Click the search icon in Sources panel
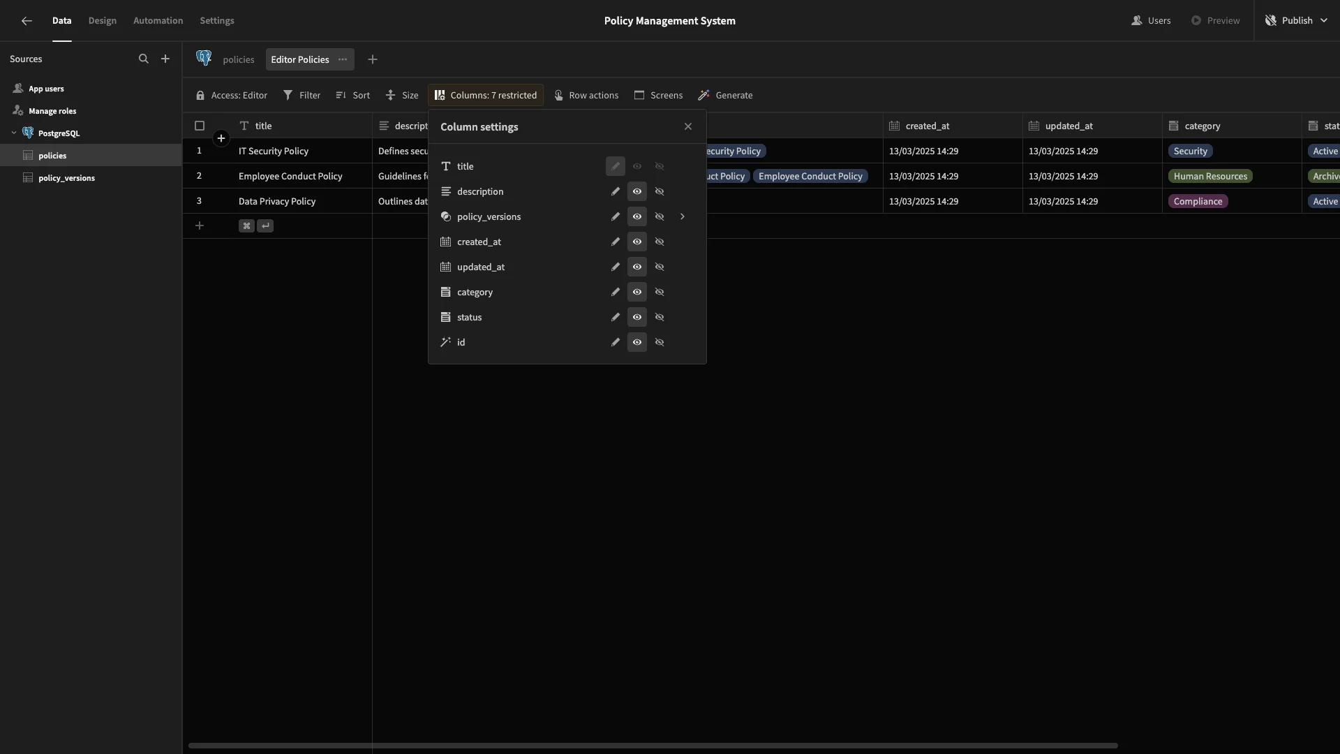 [143, 59]
